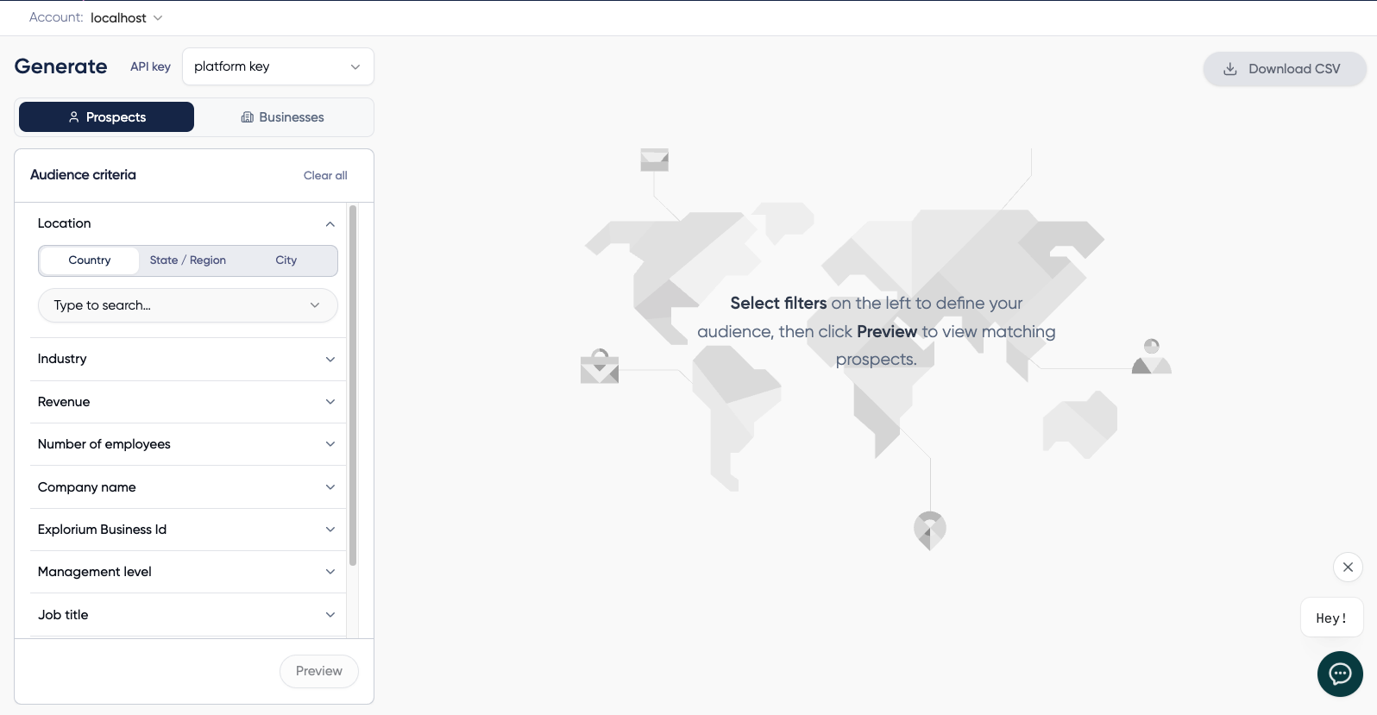Image resolution: width=1377 pixels, height=715 pixels.
Task: Expand the Company name filter
Action: point(186,487)
